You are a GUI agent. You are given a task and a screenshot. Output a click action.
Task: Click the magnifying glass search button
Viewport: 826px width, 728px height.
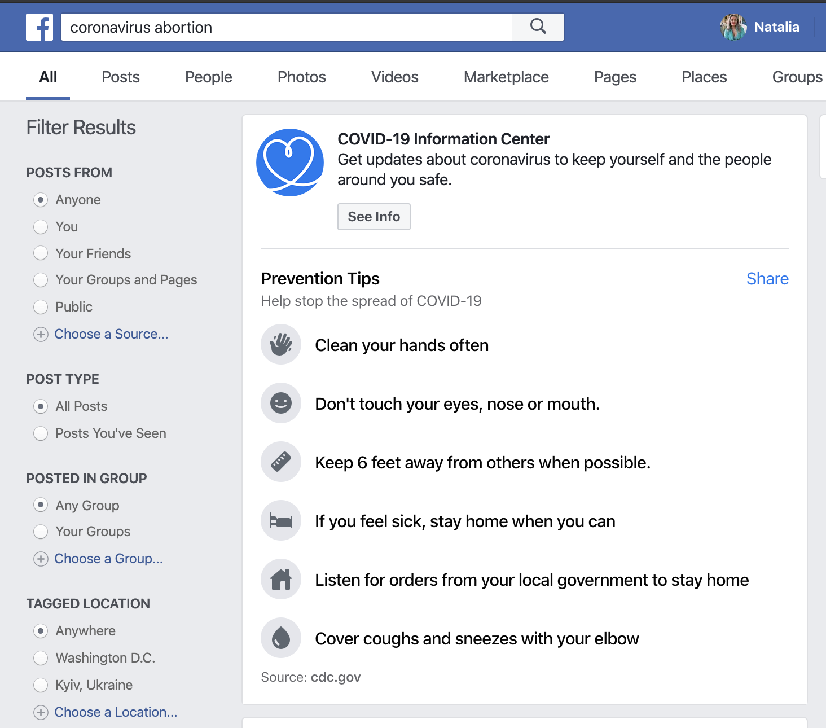coord(538,27)
